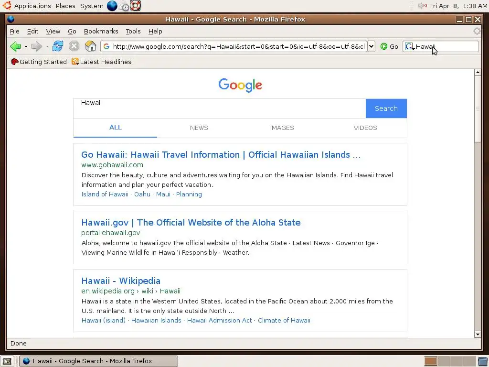
Task: Select the ALL results tab
Action: tap(116, 128)
